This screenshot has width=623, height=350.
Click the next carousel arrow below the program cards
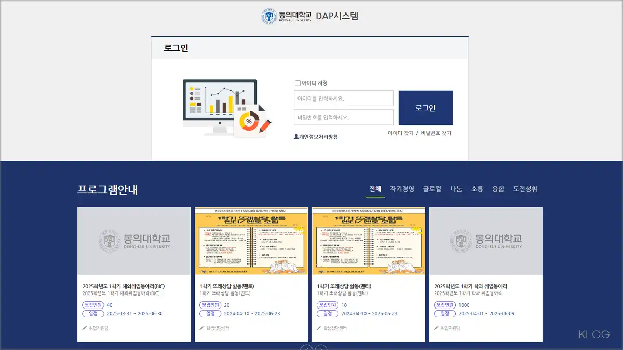click(320, 348)
